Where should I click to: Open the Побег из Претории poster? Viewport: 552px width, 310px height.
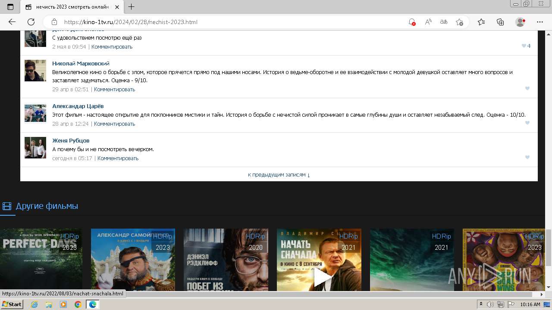pos(226,260)
